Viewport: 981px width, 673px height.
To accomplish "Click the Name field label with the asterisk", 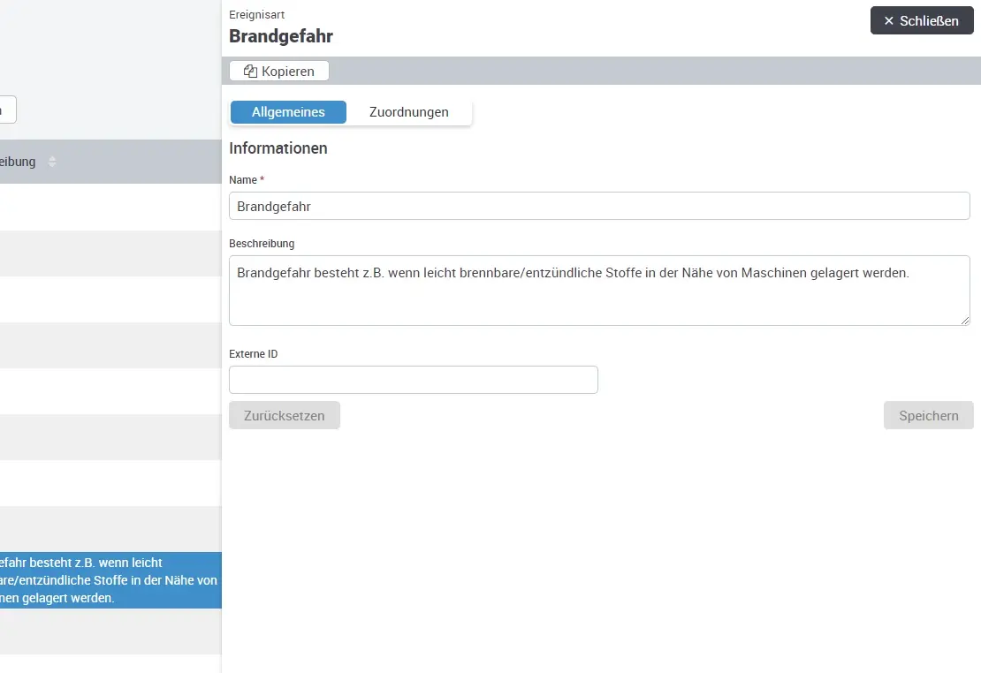I will [243, 180].
